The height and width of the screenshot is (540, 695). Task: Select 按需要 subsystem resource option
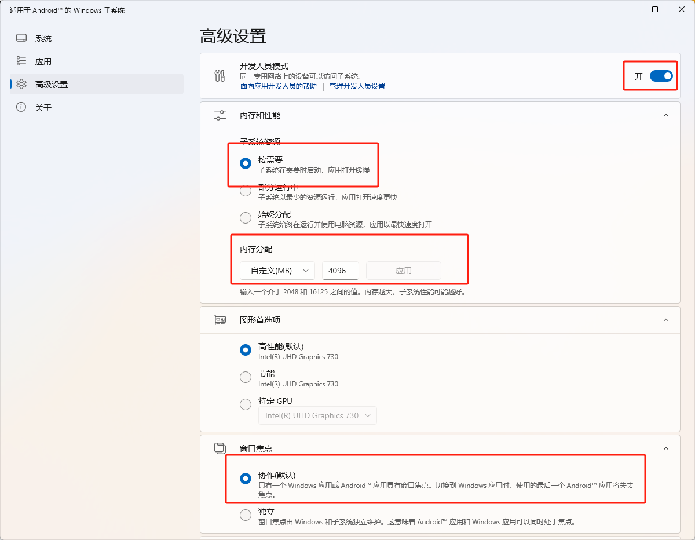(246, 164)
